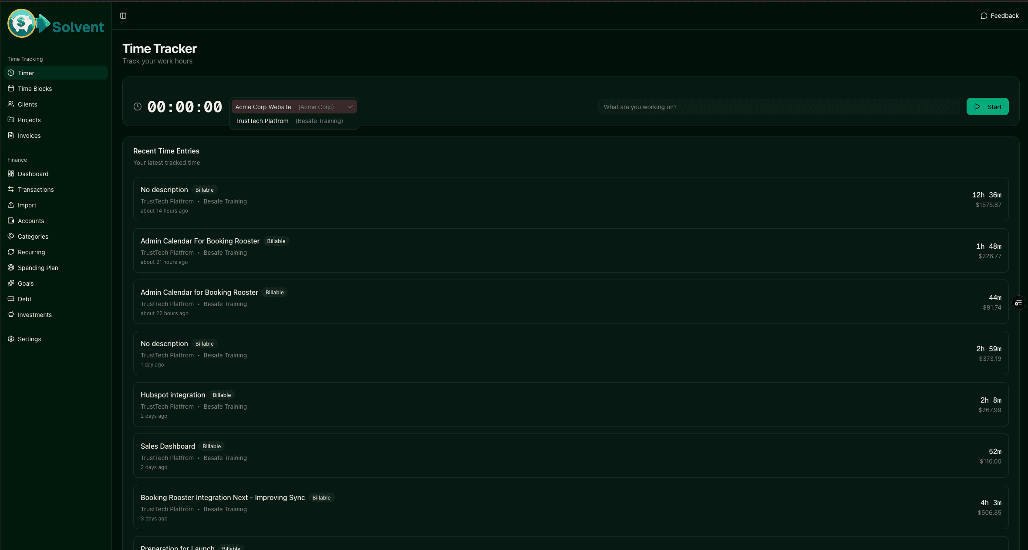Select TrustTech Platfrom from the project dropdown
Image resolution: width=1028 pixels, height=550 pixels.
pos(263,121)
